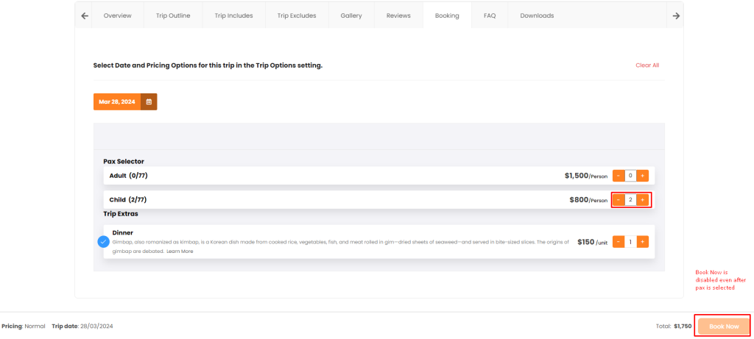The height and width of the screenshot is (339, 754).
Task: Click the $150 per unit price
Action: (593, 242)
